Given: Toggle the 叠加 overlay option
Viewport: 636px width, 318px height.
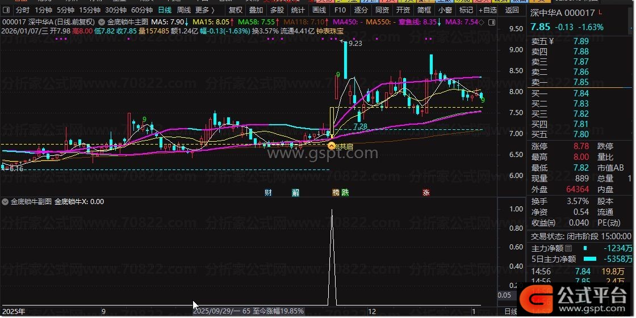Looking at the screenshot, I should click(256, 10).
